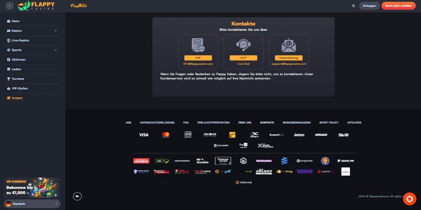This screenshot has height=210, width=421.
Task: Open the Spielsuchtprävention footer link
Action: pyautogui.click(x=213, y=122)
